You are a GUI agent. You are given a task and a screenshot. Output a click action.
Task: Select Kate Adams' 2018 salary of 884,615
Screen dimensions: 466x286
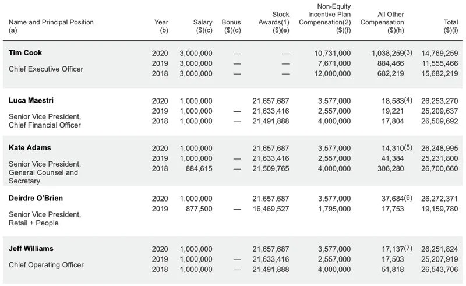point(199,169)
